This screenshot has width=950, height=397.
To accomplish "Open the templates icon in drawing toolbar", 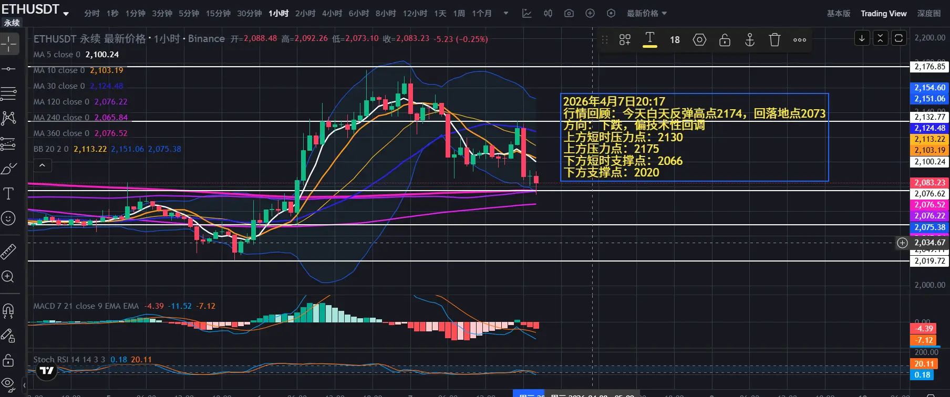I will 625,39.
